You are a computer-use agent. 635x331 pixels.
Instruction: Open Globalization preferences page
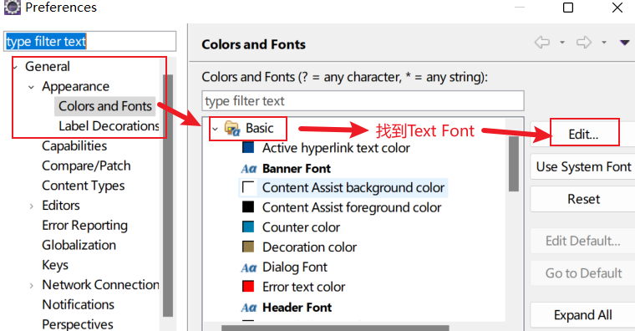[x=79, y=245]
